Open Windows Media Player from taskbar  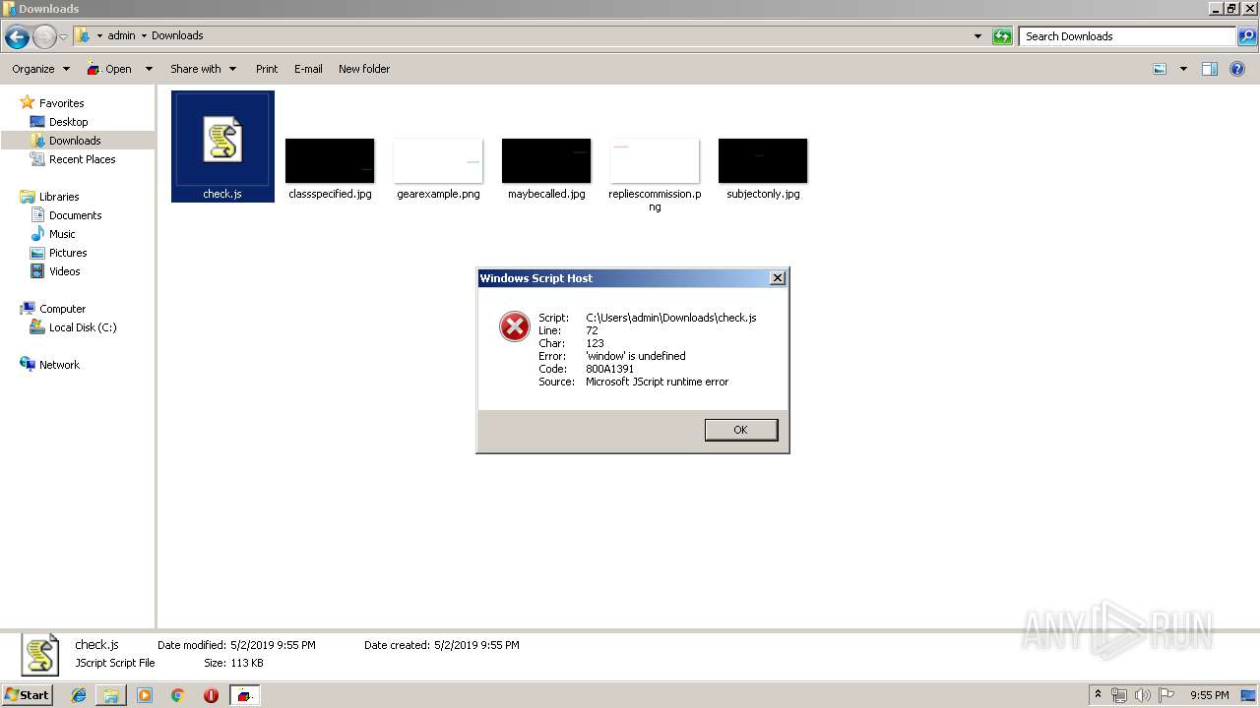coord(145,695)
